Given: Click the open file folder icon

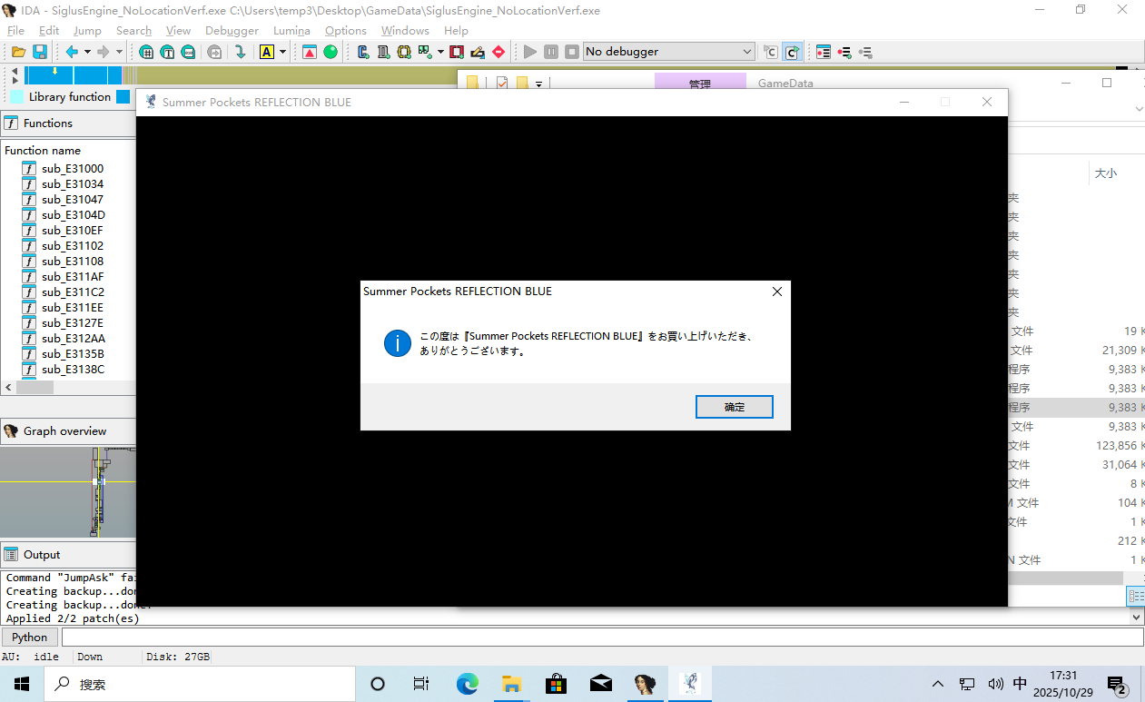Looking at the screenshot, I should pyautogui.click(x=18, y=52).
